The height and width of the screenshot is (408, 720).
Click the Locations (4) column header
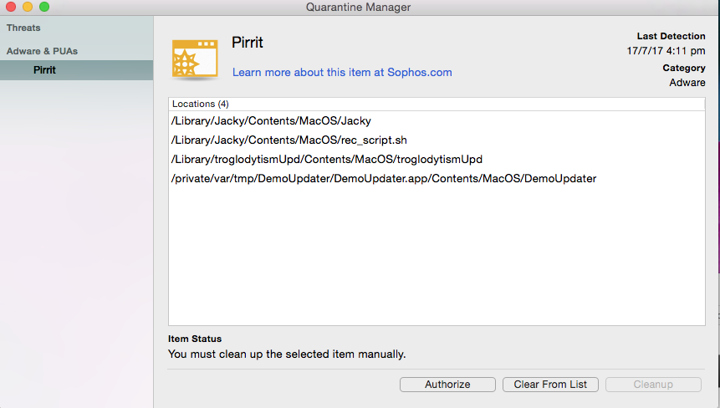(437, 104)
